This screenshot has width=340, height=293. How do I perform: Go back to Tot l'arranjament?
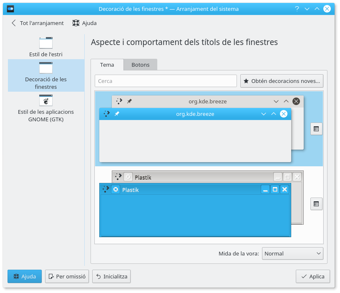(38, 23)
